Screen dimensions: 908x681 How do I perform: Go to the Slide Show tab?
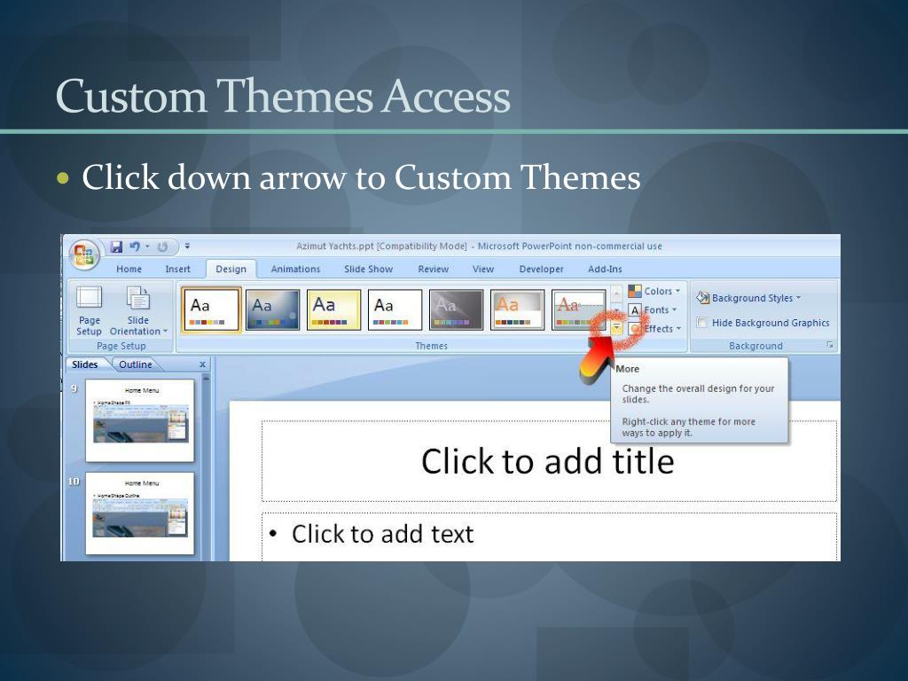tap(368, 269)
